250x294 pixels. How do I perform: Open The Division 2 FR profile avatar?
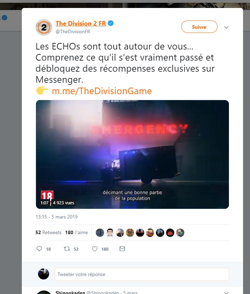tap(44, 27)
